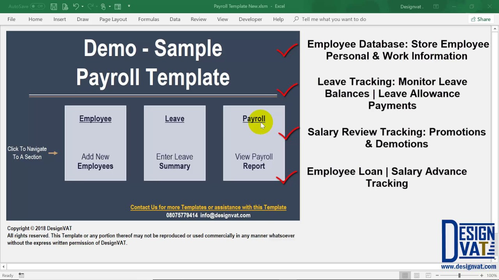Screen dimensions: 499x280
Task: Click the macro record icon near Ready
Action: click(21, 275)
